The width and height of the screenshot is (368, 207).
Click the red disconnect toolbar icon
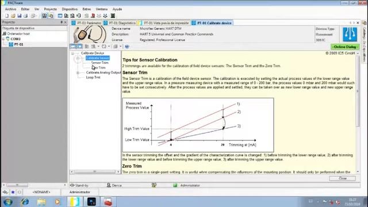click(x=93, y=16)
